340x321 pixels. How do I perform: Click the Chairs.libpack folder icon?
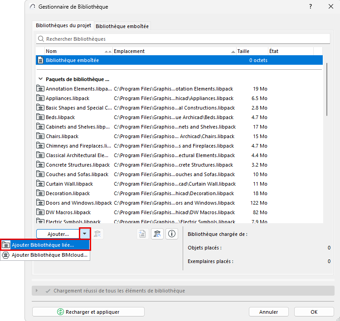(40, 136)
